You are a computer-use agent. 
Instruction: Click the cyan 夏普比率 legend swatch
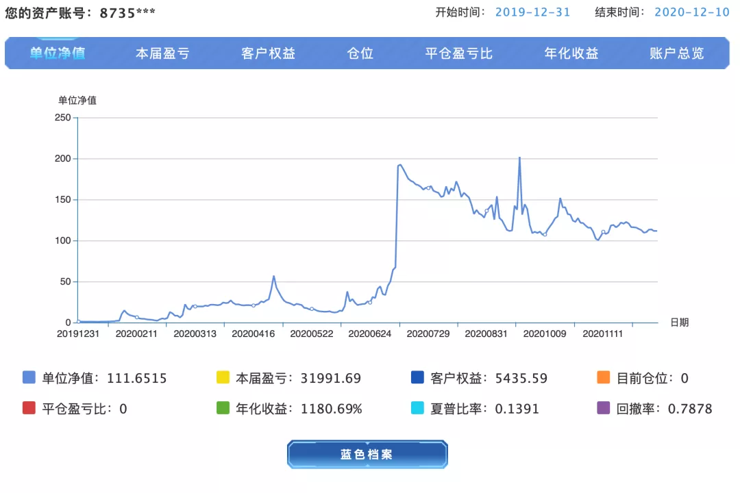coord(417,407)
